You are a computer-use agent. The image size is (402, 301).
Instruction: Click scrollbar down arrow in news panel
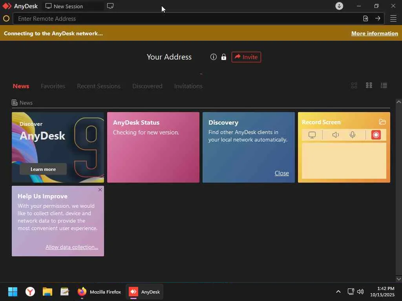coord(399,279)
